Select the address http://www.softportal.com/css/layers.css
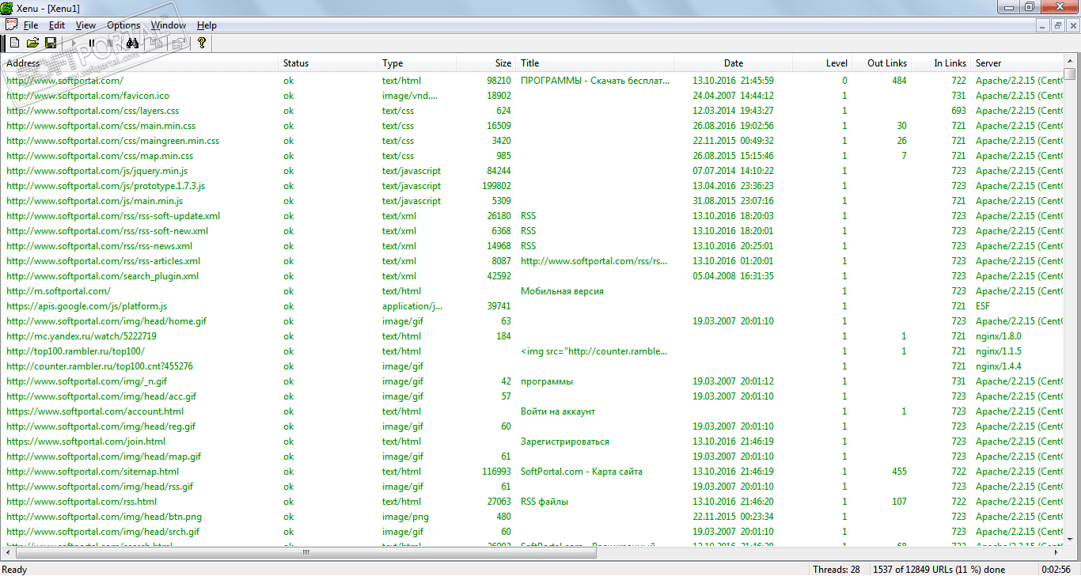1081x576 pixels. 93,111
